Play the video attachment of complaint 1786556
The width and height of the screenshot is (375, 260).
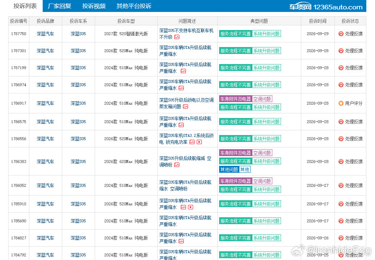(x=199, y=142)
